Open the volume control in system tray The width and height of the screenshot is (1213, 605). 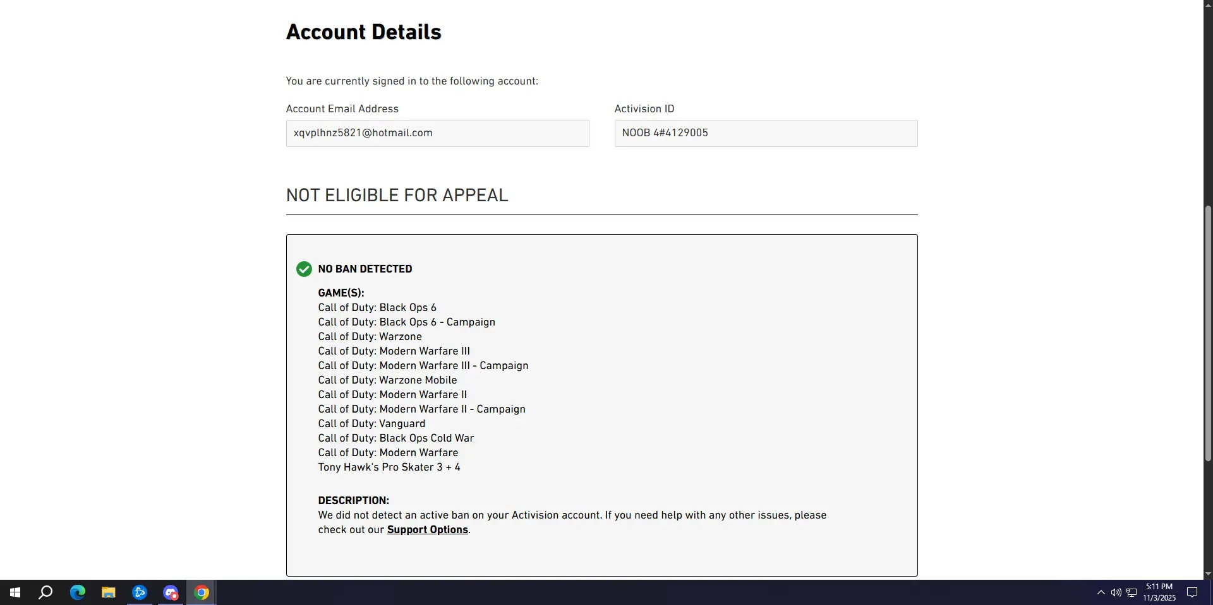tap(1116, 592)
